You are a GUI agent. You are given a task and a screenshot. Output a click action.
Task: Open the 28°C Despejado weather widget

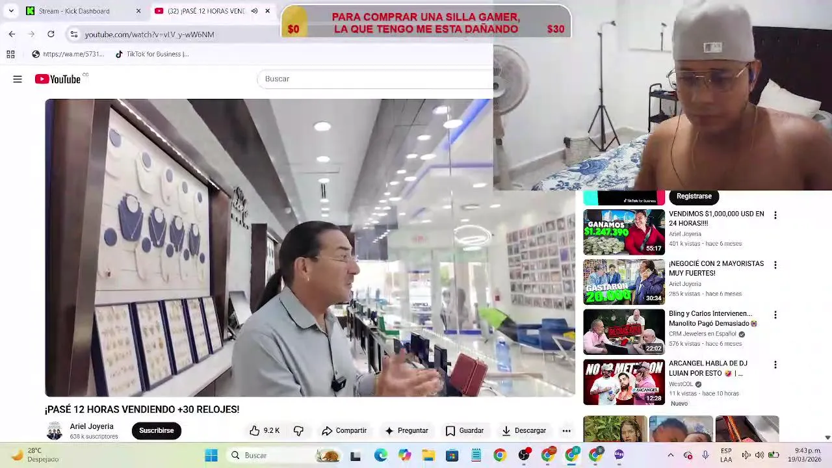click(x=36, y=455)
